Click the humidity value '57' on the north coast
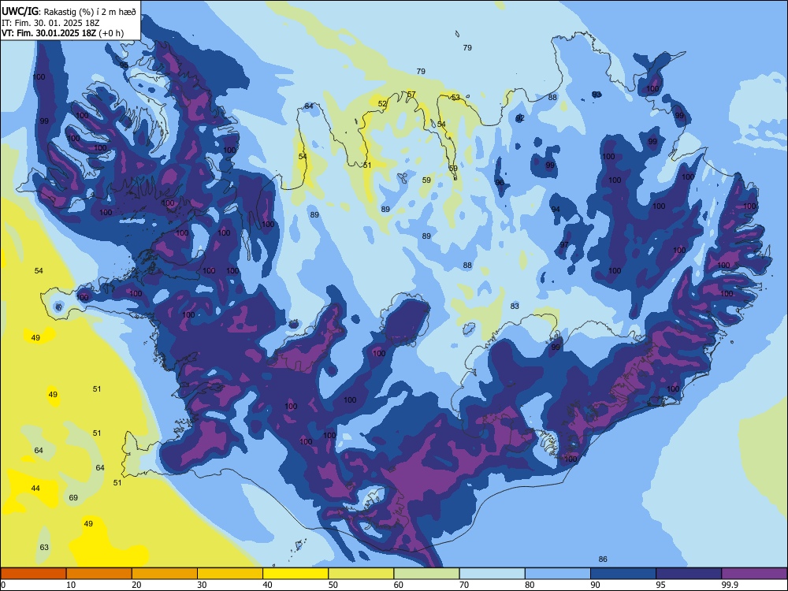This screenshot has height=591, width=788. tap(411, 95)
